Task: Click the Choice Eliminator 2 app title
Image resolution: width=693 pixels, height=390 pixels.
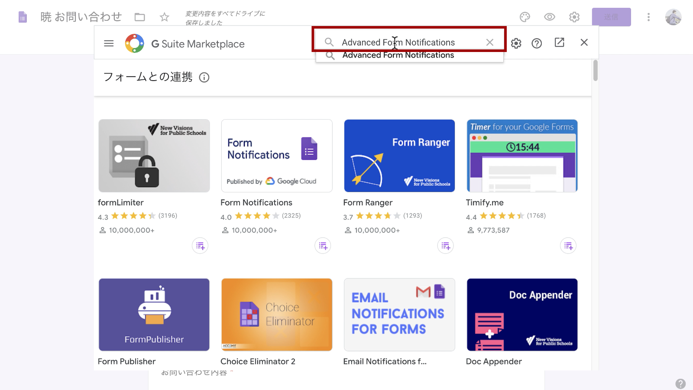Action: (x=258, y=361)
